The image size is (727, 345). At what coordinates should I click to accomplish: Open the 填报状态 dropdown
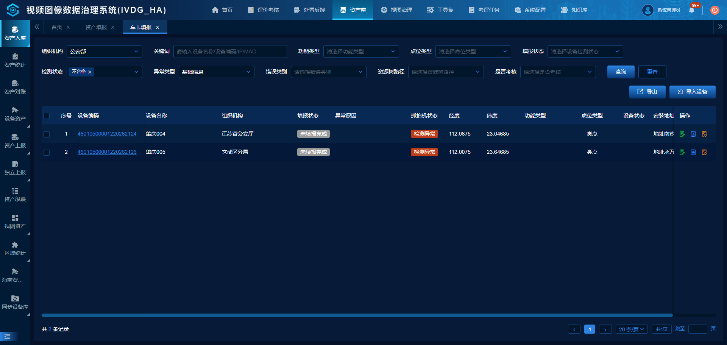coord(585,52)
